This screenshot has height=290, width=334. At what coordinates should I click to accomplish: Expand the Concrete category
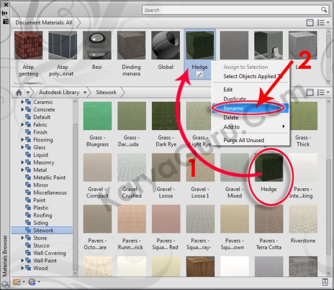pyautogui.click(x=23, y=110)
